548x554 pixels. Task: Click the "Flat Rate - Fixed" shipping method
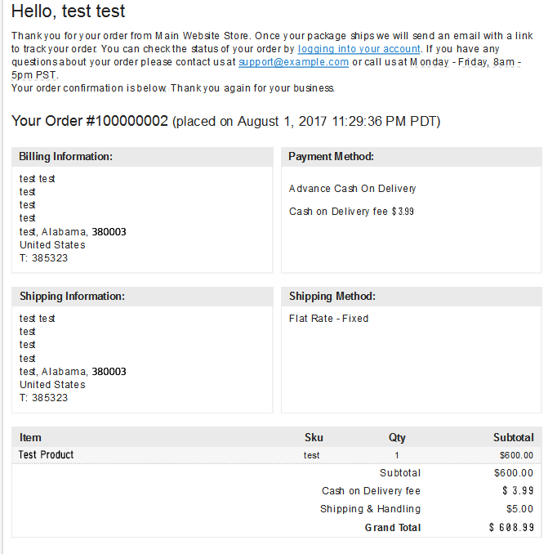[x=328, y=319]
